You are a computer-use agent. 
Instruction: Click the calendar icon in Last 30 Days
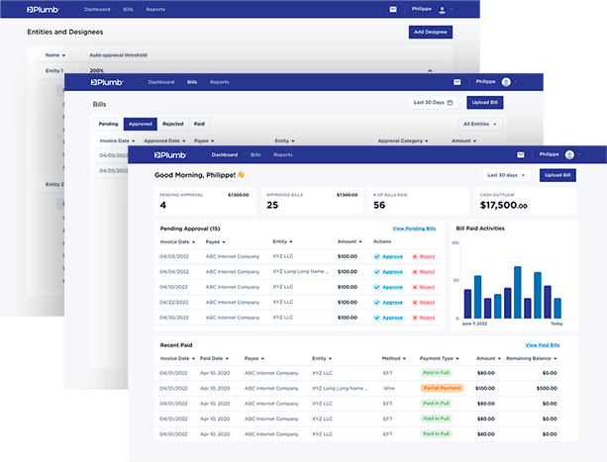pos(450,102)
